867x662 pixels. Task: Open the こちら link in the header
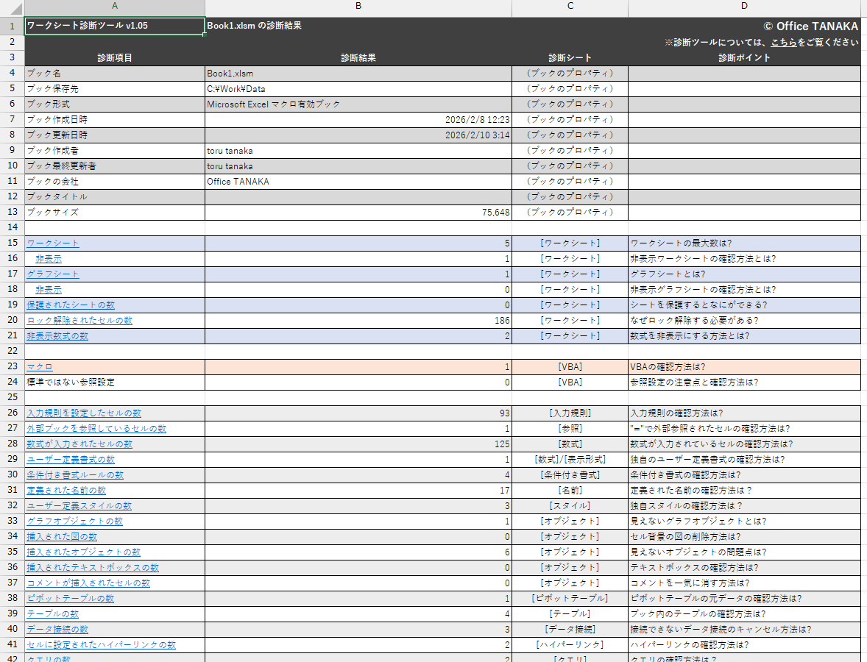(x=783, y=43)
